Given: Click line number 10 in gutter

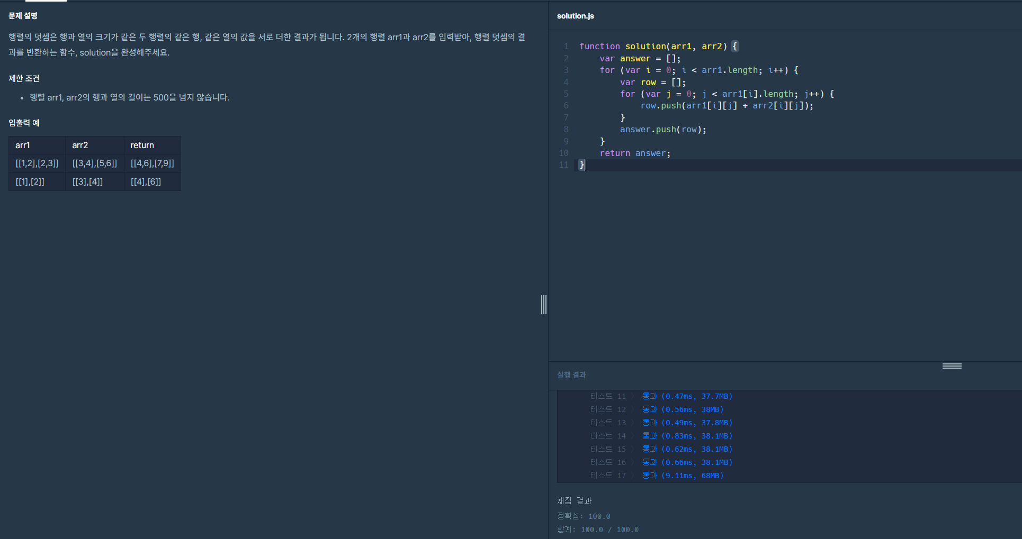Looking at the screenshot, I should tap(563, 153).
